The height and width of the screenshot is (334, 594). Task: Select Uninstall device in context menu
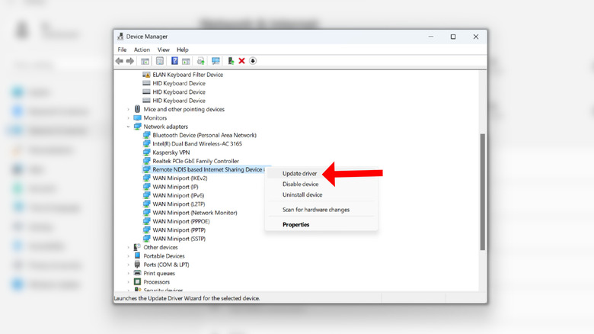click(302, 194)
